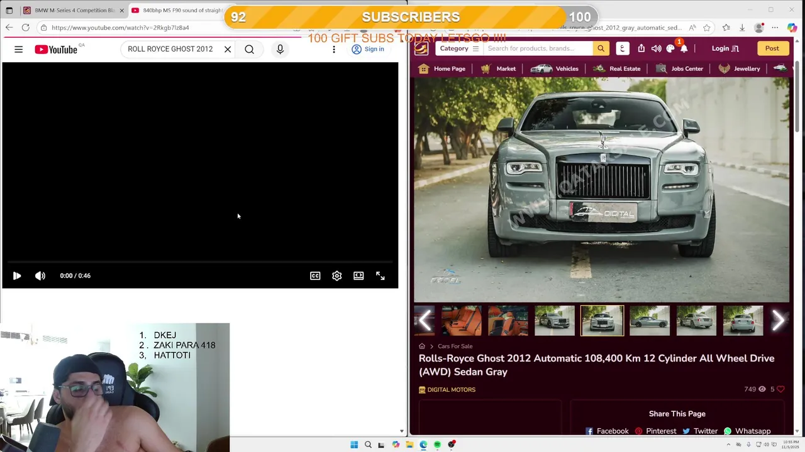Start voice search with microphone icon
The image size is (805, 452).
tap(280, 49)
